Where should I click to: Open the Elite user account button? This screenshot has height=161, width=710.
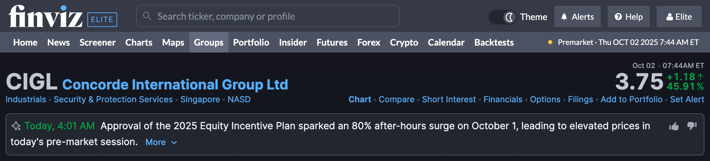click(x=679, y=17)
